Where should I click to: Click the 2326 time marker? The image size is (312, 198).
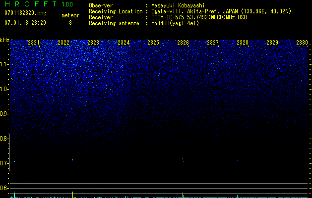point(183,42)
